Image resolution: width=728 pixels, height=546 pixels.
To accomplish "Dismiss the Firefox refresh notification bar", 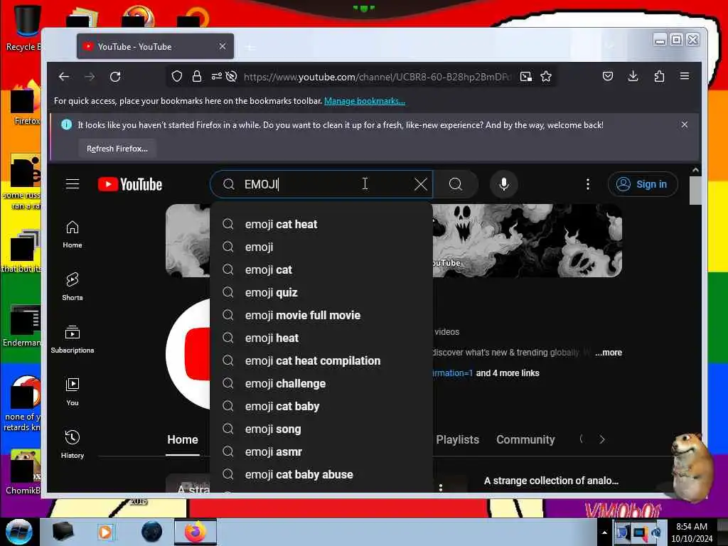I will (x=685, y=124).
